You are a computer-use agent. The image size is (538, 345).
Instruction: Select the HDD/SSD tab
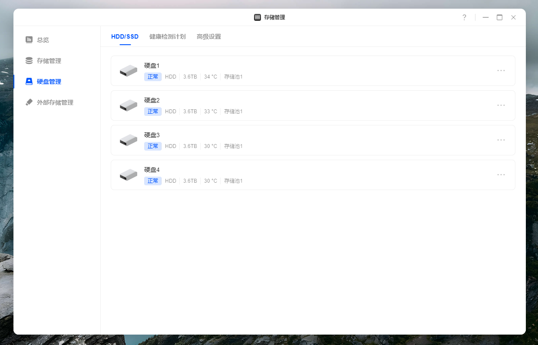tap(125, 36)
